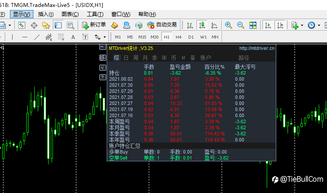Select the arrows drawing tool
Viewport: 327px width, 193px height.
pos(98,37)
